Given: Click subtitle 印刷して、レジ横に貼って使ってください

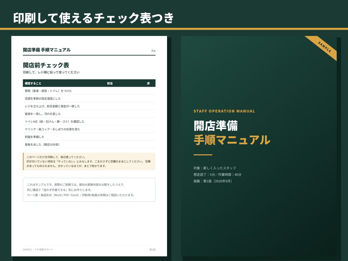Looking at the screenshot, I should point(51,72).
